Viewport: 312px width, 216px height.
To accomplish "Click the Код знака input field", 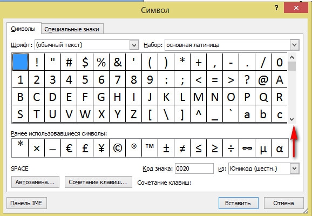I will (x=194, y=168).
